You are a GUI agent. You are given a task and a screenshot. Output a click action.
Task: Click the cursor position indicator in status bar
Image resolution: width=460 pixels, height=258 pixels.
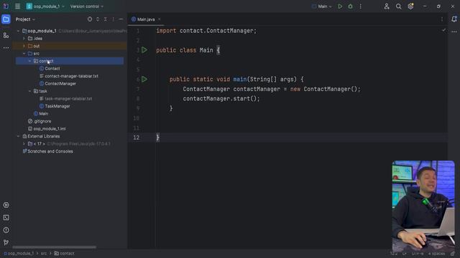pyautogui.click(x=393, y=254)
